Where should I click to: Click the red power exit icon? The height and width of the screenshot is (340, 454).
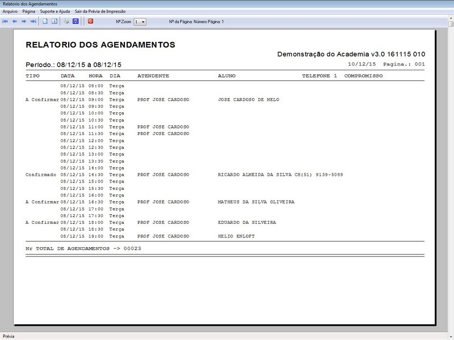[x=91, y=21]
